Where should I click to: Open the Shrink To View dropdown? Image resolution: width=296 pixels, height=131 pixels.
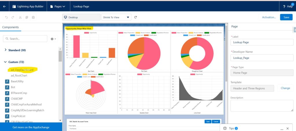116,17
